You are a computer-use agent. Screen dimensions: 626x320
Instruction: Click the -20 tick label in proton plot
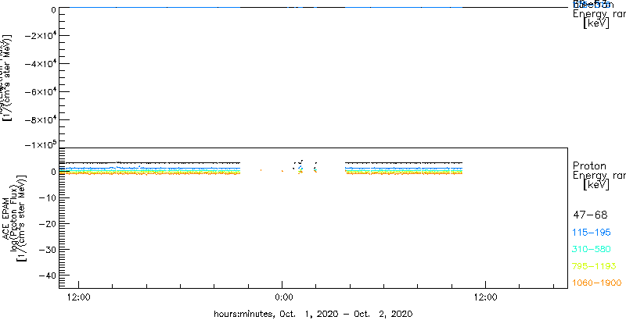coord(46,224)
